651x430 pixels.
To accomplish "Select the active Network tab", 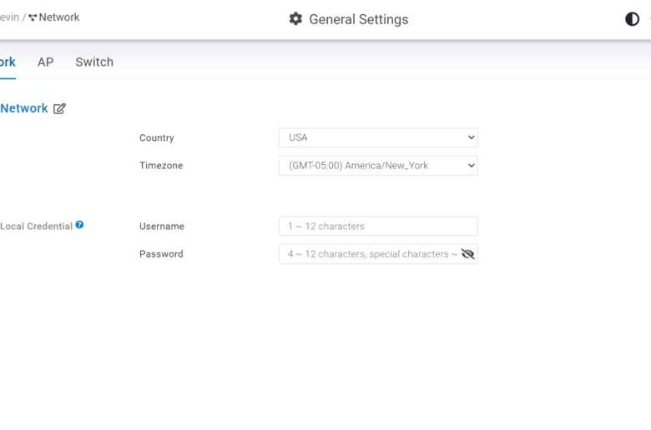I will pos(8,62).
